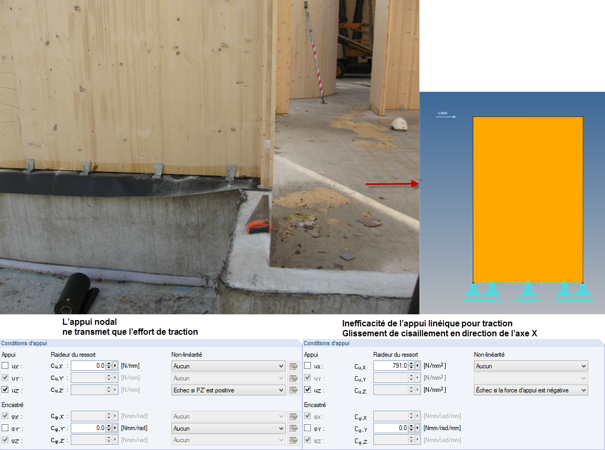Screen dimensions: 605x450
Task: Open uX' non-linearity dropdown showing Aucun
Action: (229, 366)
